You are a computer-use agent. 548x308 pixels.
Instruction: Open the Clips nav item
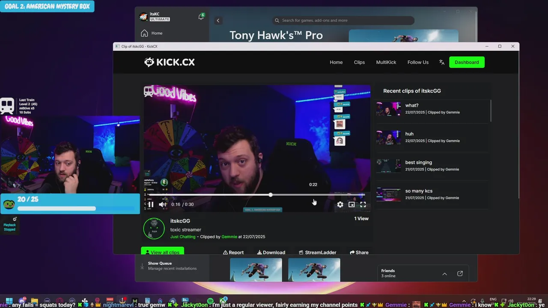coord(359,62)
